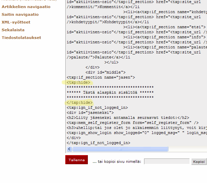Click the Kopioi button
The image size is (207, 183).
point(199,162)
